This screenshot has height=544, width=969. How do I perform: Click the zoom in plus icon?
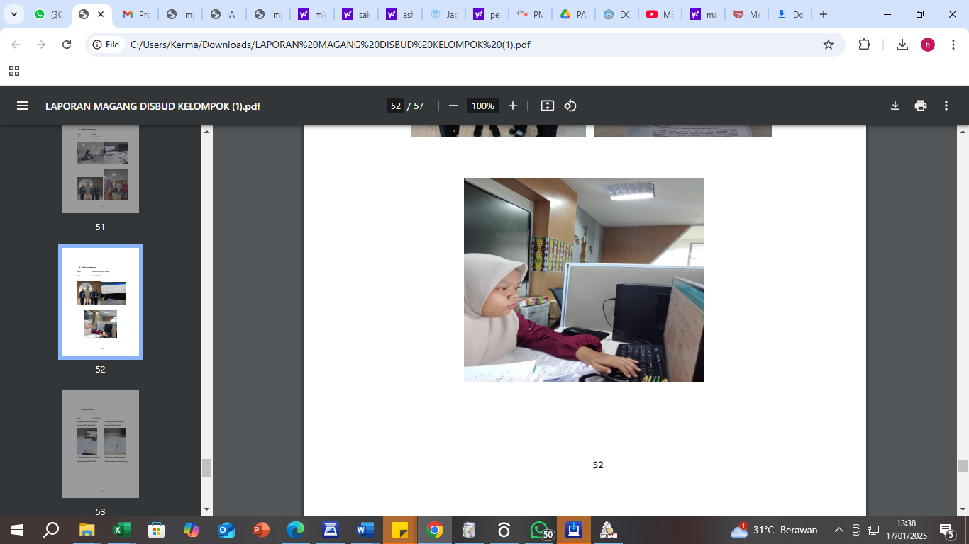pos(513,106)
